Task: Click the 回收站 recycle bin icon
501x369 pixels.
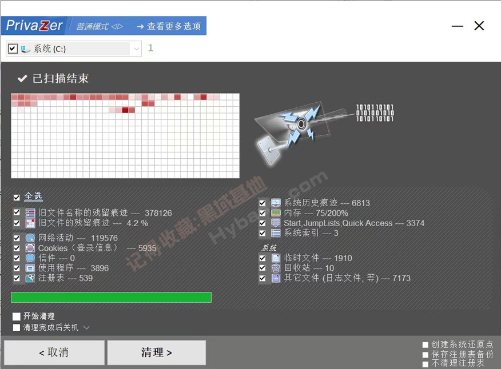Action: point(276,268)
